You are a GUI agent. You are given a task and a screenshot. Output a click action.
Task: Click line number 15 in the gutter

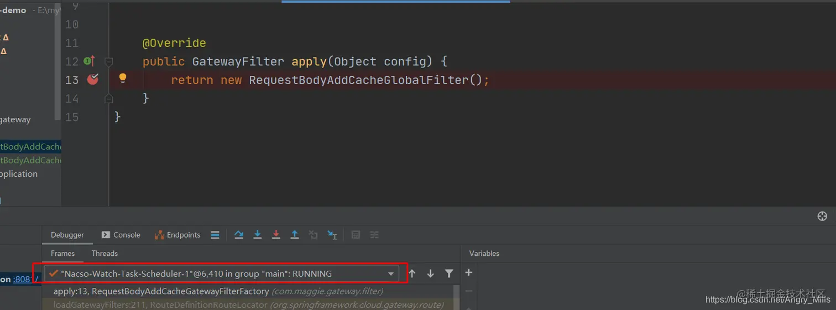pyautogui.click(x=72, y=117)
